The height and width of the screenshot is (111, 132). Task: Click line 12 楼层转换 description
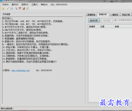tap(26, 53)
